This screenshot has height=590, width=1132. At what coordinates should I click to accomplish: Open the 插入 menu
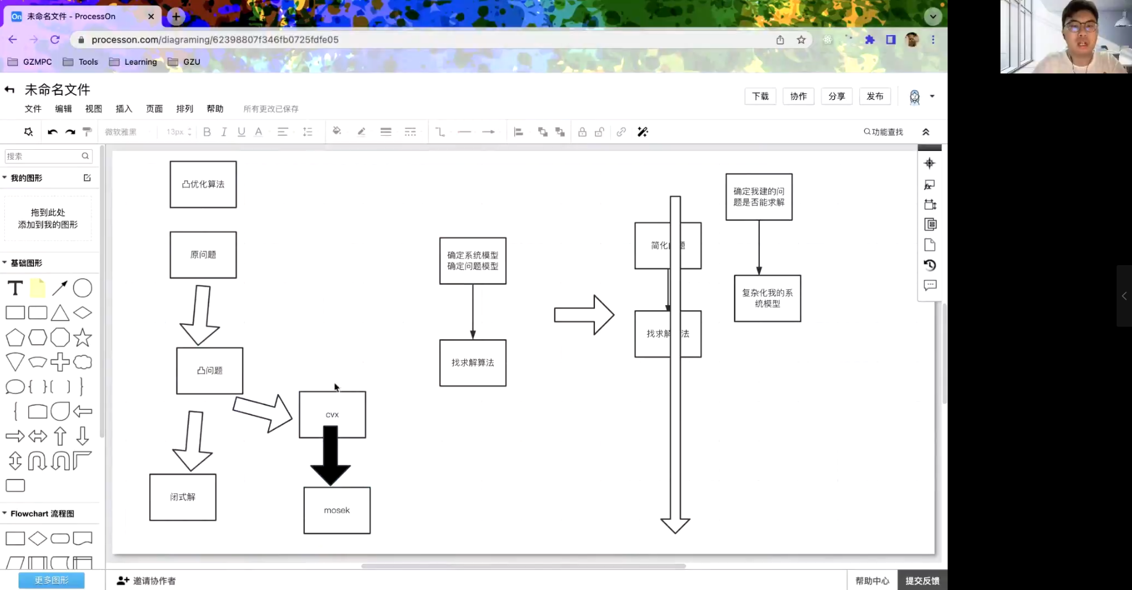pyautogui.click(x=123, y=109)
